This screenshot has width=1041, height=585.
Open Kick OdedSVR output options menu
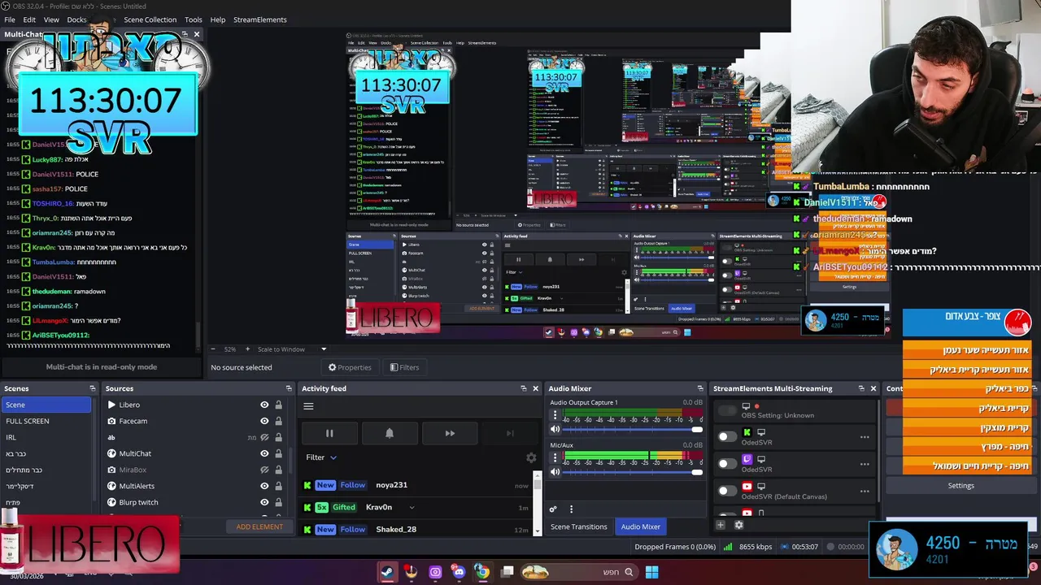coord(865,437)
